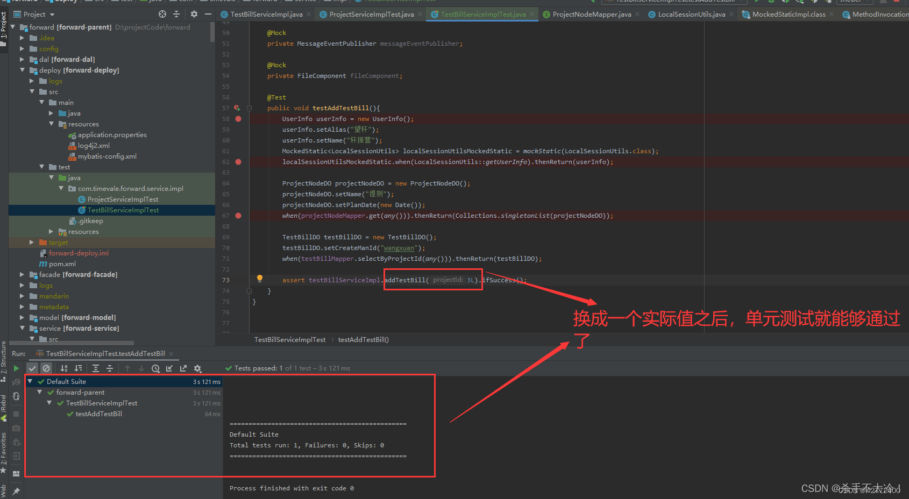This screenshot has width=909, height=499.
Task: Collapse all in Project panel header
Action: click(x=176, y=14)
